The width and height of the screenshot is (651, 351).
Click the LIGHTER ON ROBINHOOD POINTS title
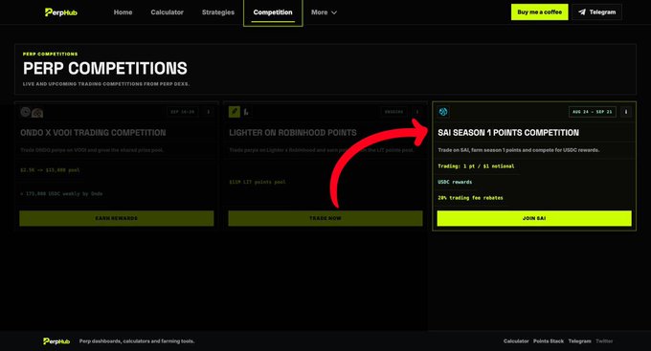[293, 133]
